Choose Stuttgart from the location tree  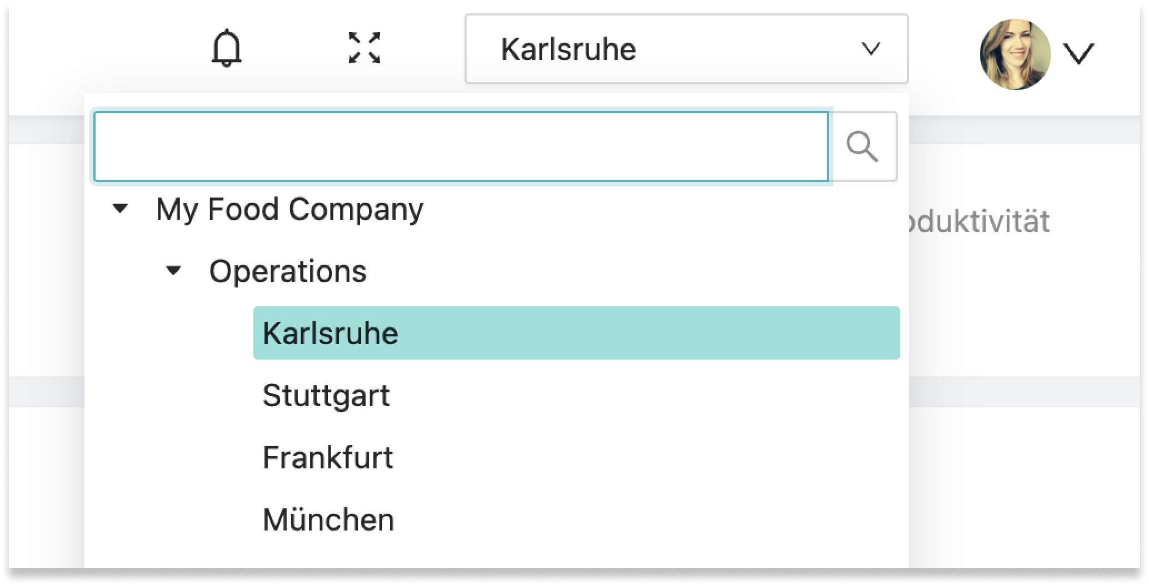click(x=327, y=395)
